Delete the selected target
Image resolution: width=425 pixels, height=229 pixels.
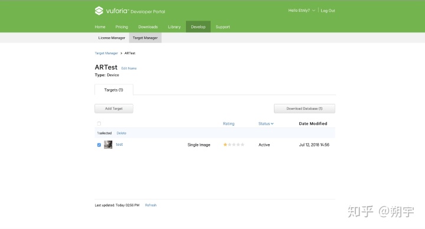[x=122, y=133]
